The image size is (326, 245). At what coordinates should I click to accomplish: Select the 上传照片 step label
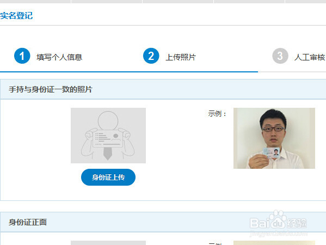(181, 57)
